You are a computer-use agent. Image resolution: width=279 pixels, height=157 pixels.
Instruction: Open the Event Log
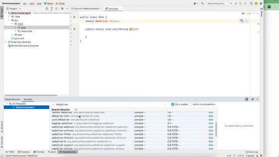pyautogui.click(x=252, y=152)
